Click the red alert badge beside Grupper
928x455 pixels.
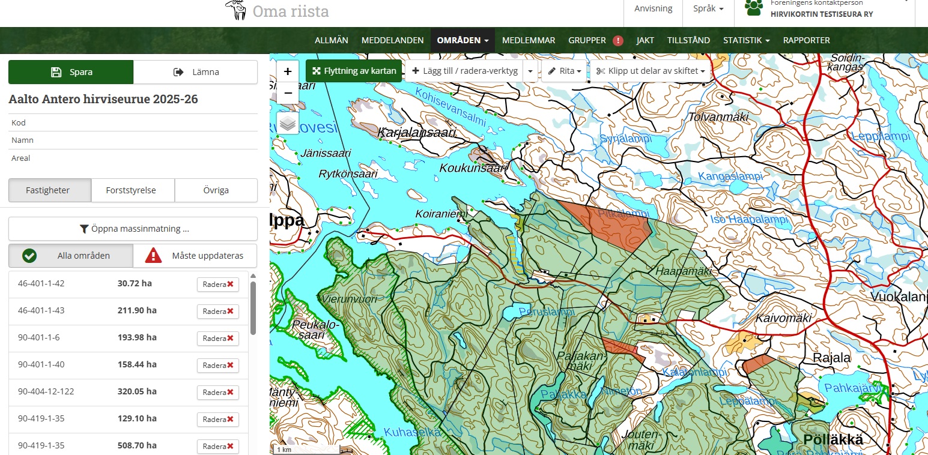point(618,41)
